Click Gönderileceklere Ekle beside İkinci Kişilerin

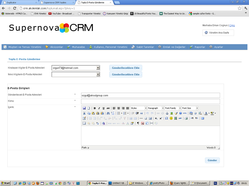[x=126, y=74]
